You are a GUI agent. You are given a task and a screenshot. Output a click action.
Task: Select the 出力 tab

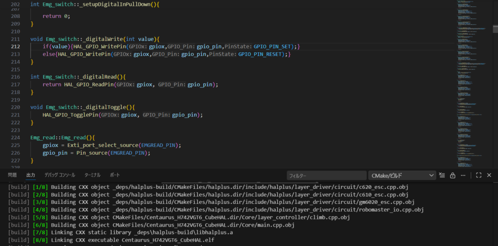[31, 175]
